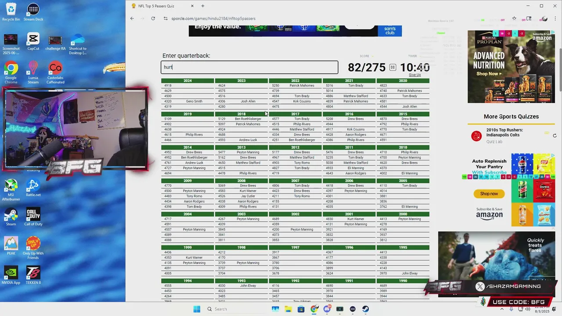Image resolution: width=562 pixels, height=316 pixels.
Task: Click the 5477 value in 2013
Action: coord(222,152)
